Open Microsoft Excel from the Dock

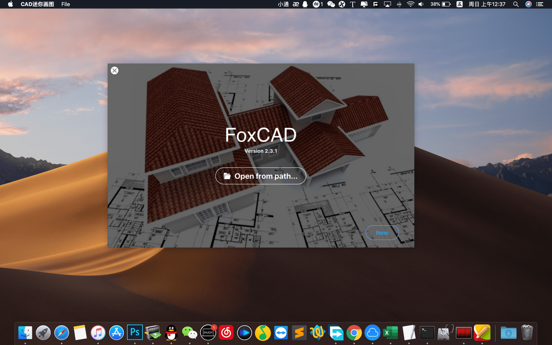pyautogui.click(x=391, y=332)
